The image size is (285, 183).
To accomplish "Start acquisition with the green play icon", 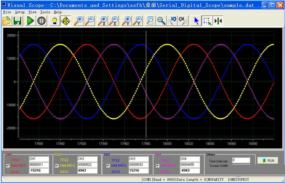I will 30,20.
